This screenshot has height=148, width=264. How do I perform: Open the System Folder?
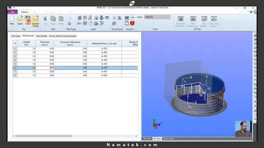[x=36, y=21]
